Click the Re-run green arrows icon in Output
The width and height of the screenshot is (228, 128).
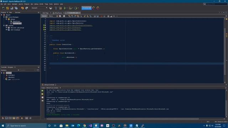coord(42,91)
